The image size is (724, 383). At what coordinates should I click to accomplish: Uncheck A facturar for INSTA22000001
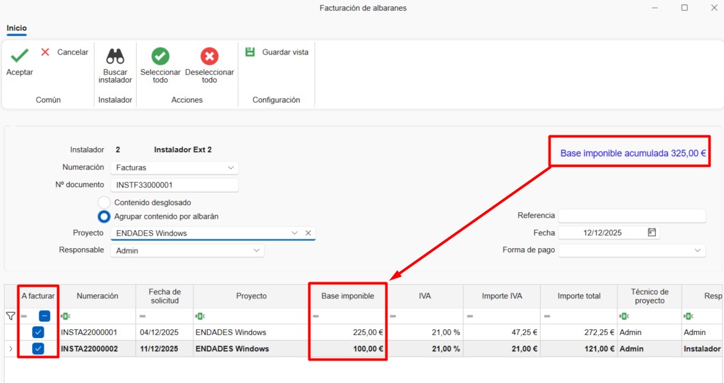pyautogui.click(x=39, y=332)
